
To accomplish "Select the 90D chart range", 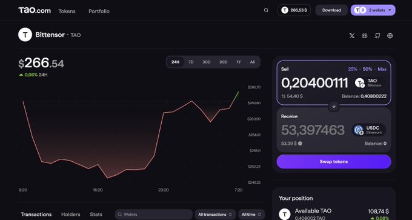I will 224,62.
